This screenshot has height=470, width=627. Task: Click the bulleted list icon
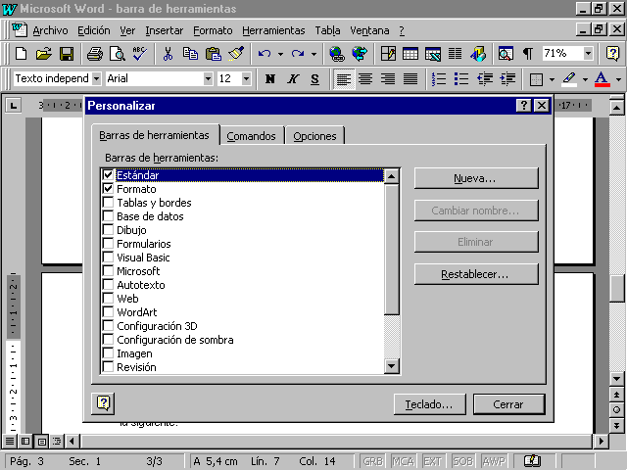point(461,78)
